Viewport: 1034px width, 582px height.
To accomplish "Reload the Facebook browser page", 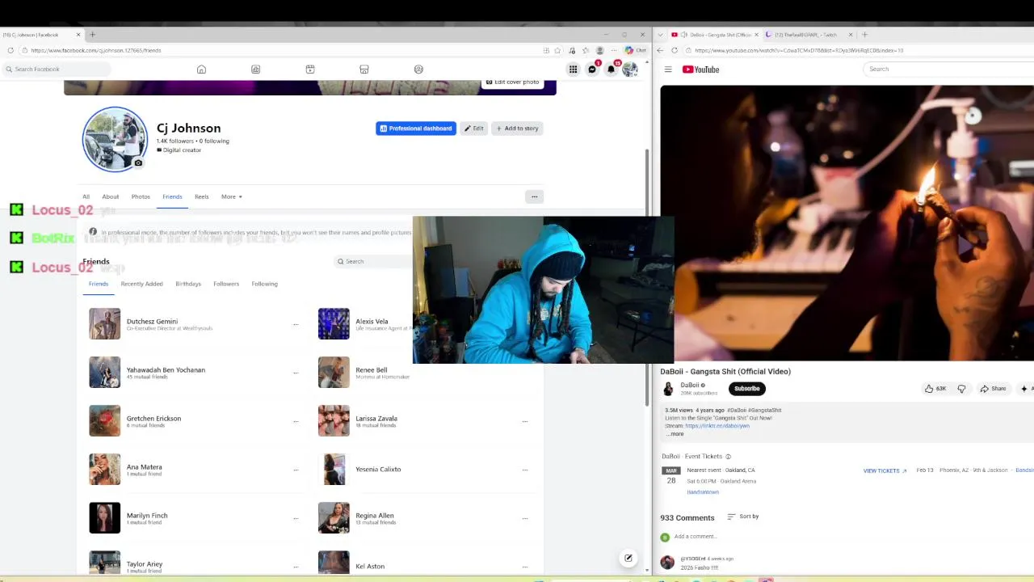I will (x=11, y=50).
